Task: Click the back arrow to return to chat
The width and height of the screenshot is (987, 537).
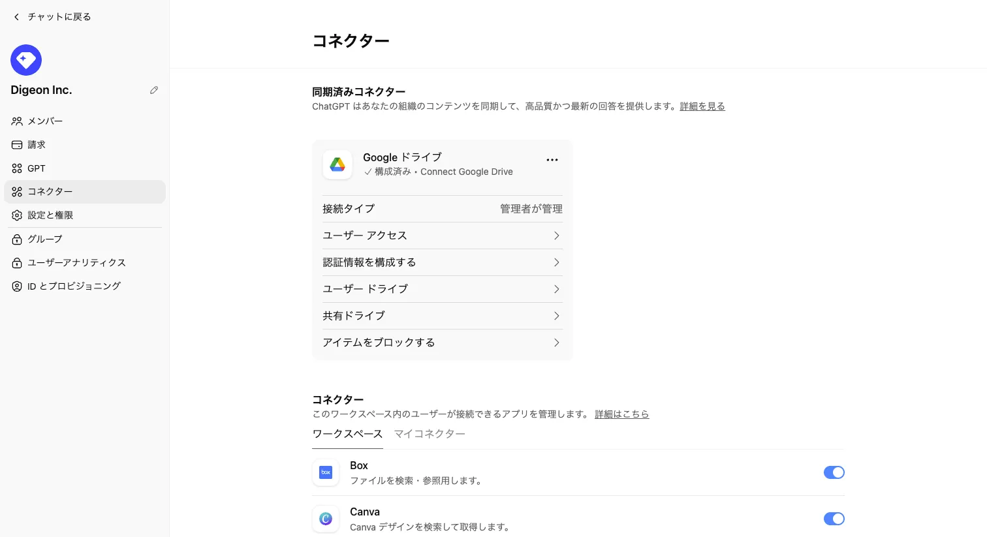Action: tap(17, 17)
